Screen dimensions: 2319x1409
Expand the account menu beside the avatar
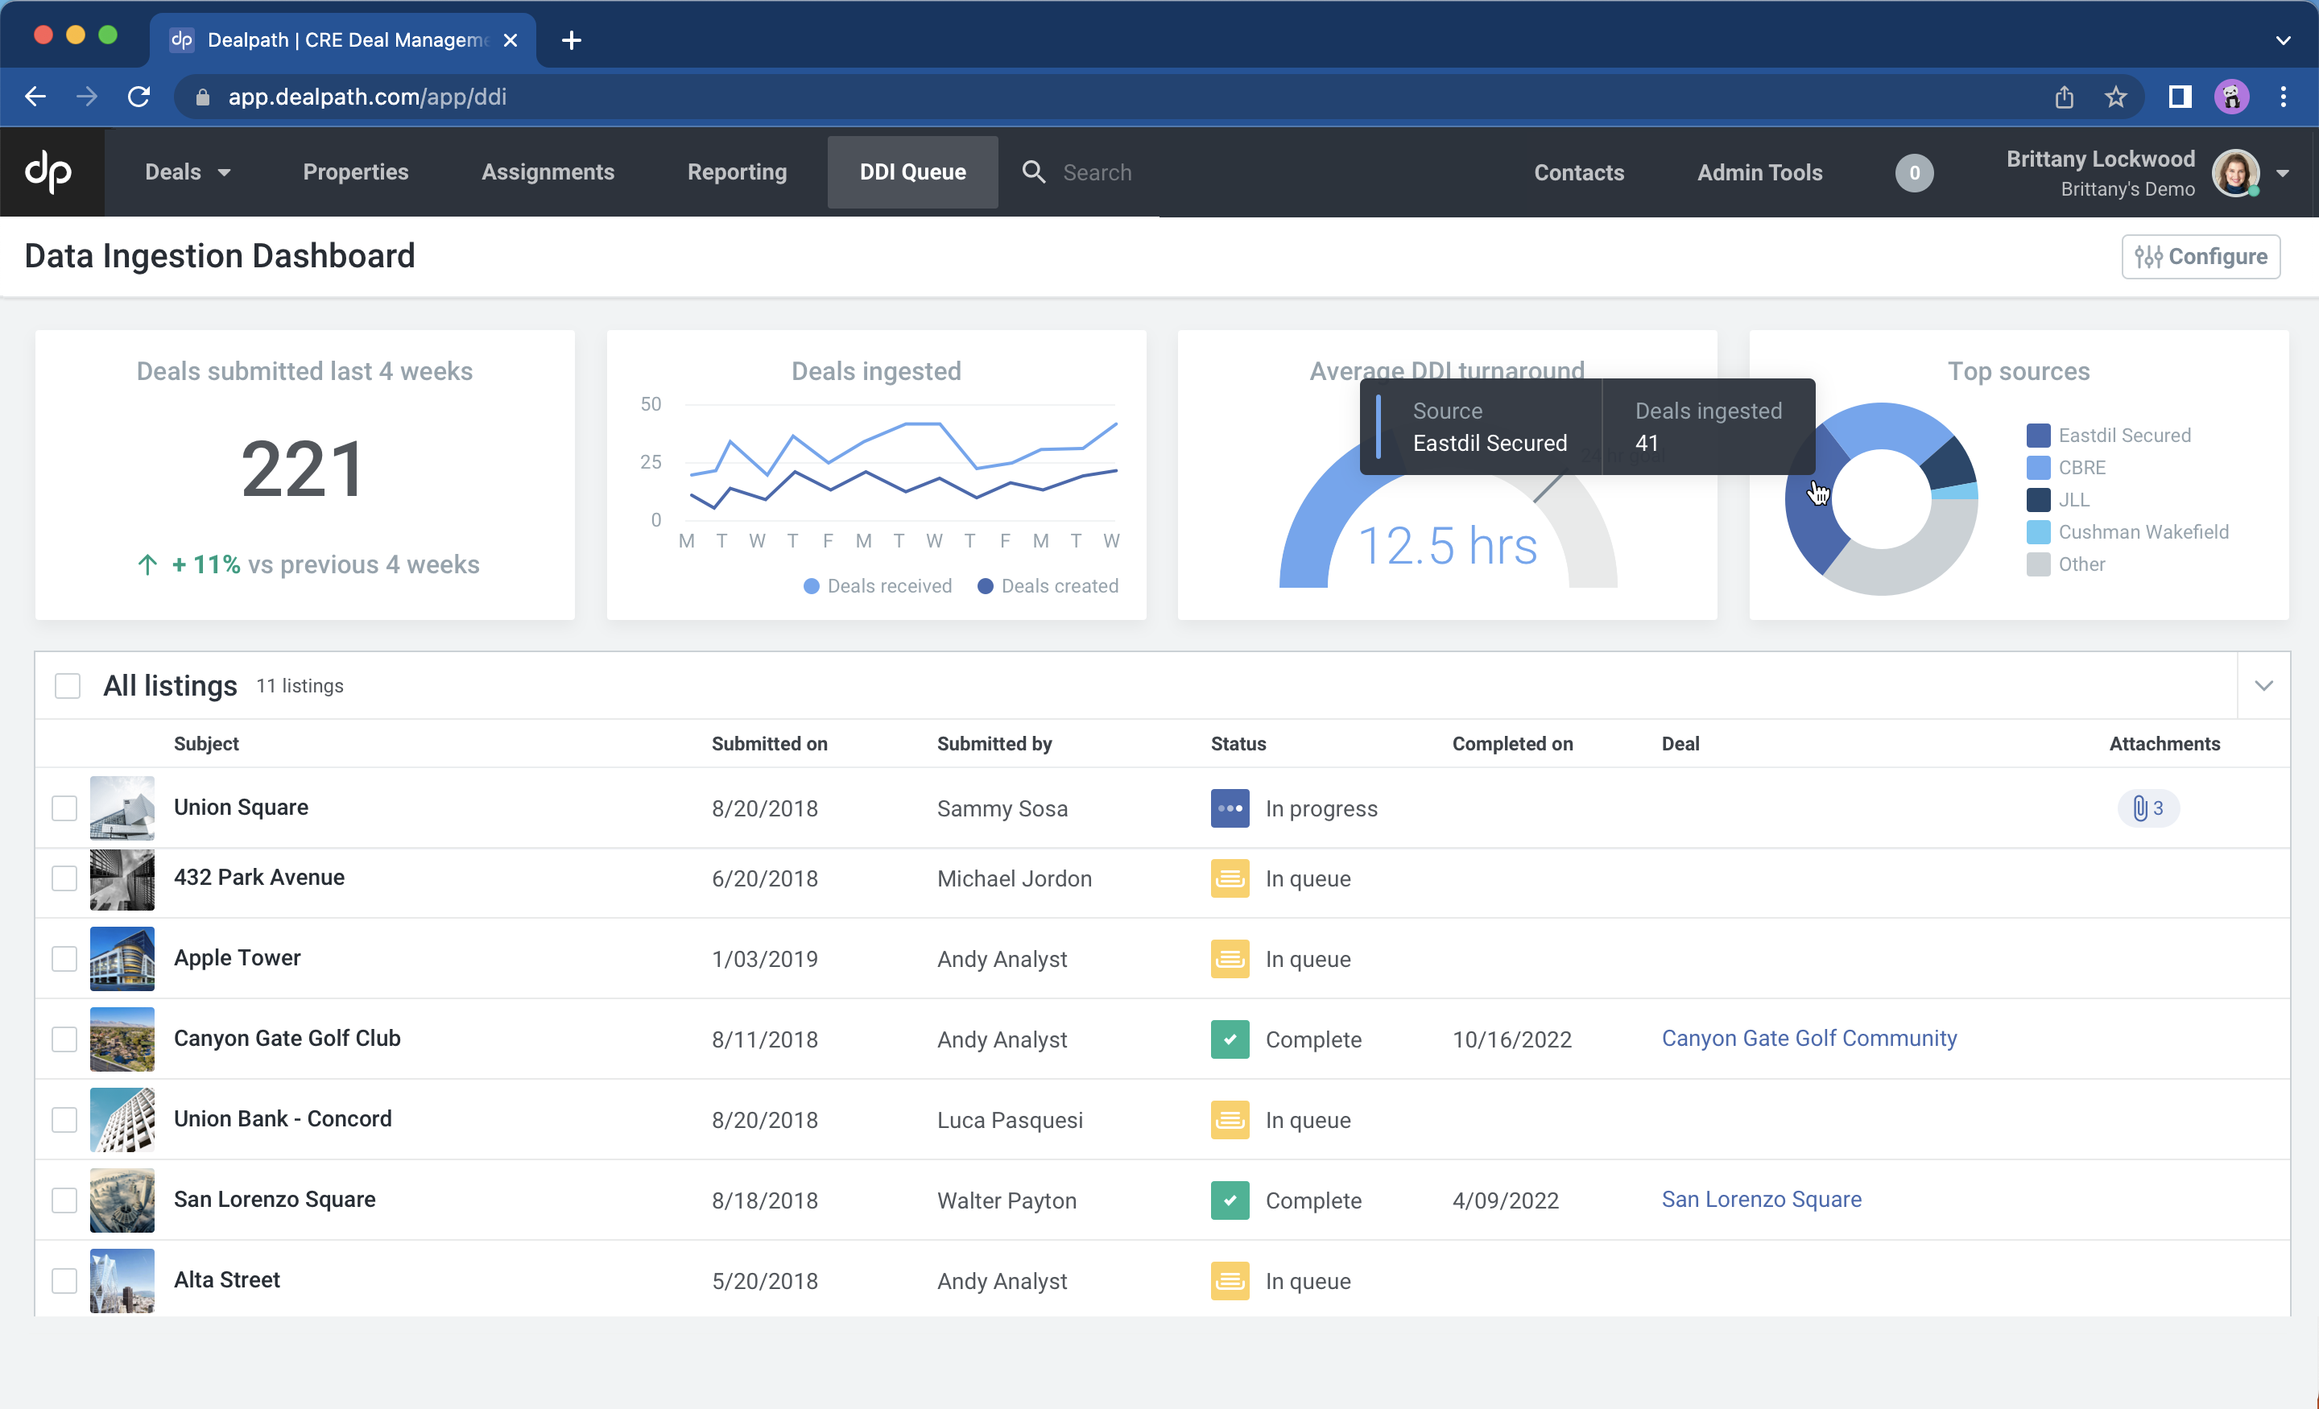click(x=2284, y=173)
